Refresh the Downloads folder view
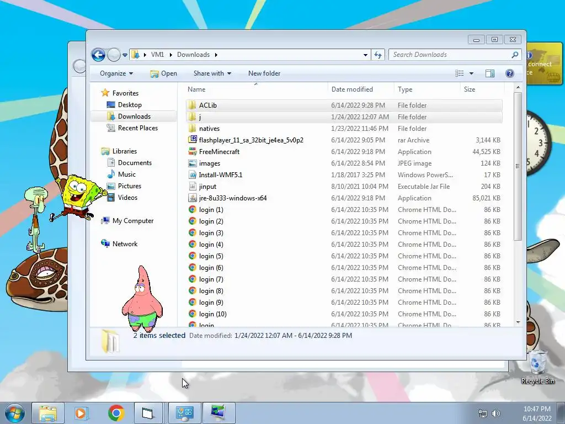The width and height of the screenshot is (565, 424). tap(377, 55)
